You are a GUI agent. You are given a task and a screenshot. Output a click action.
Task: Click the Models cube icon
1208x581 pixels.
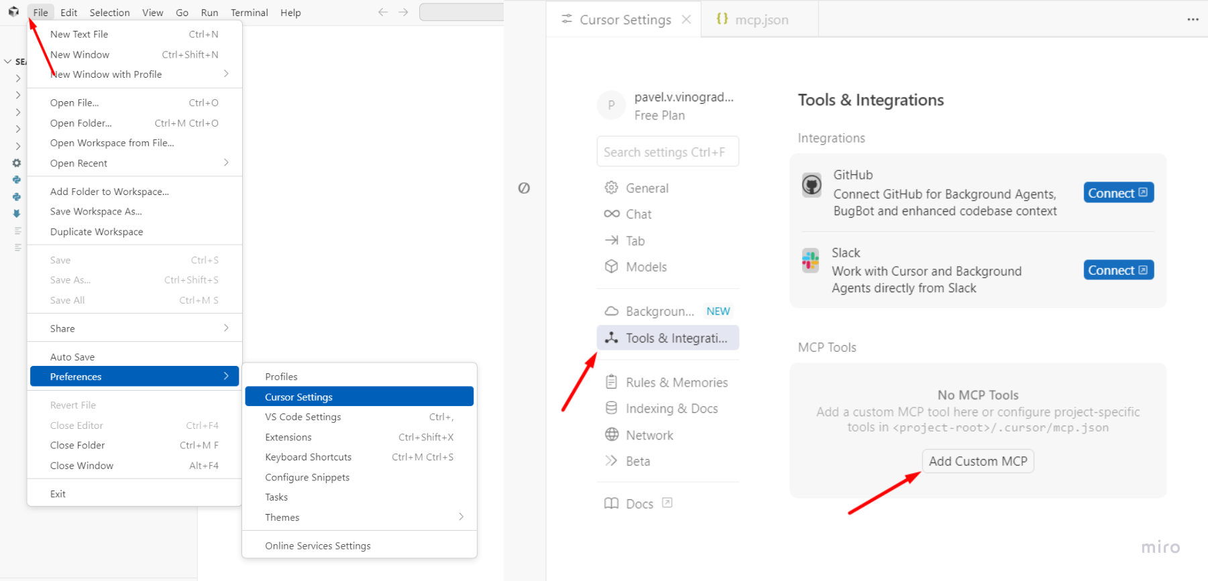pos(611,266)
